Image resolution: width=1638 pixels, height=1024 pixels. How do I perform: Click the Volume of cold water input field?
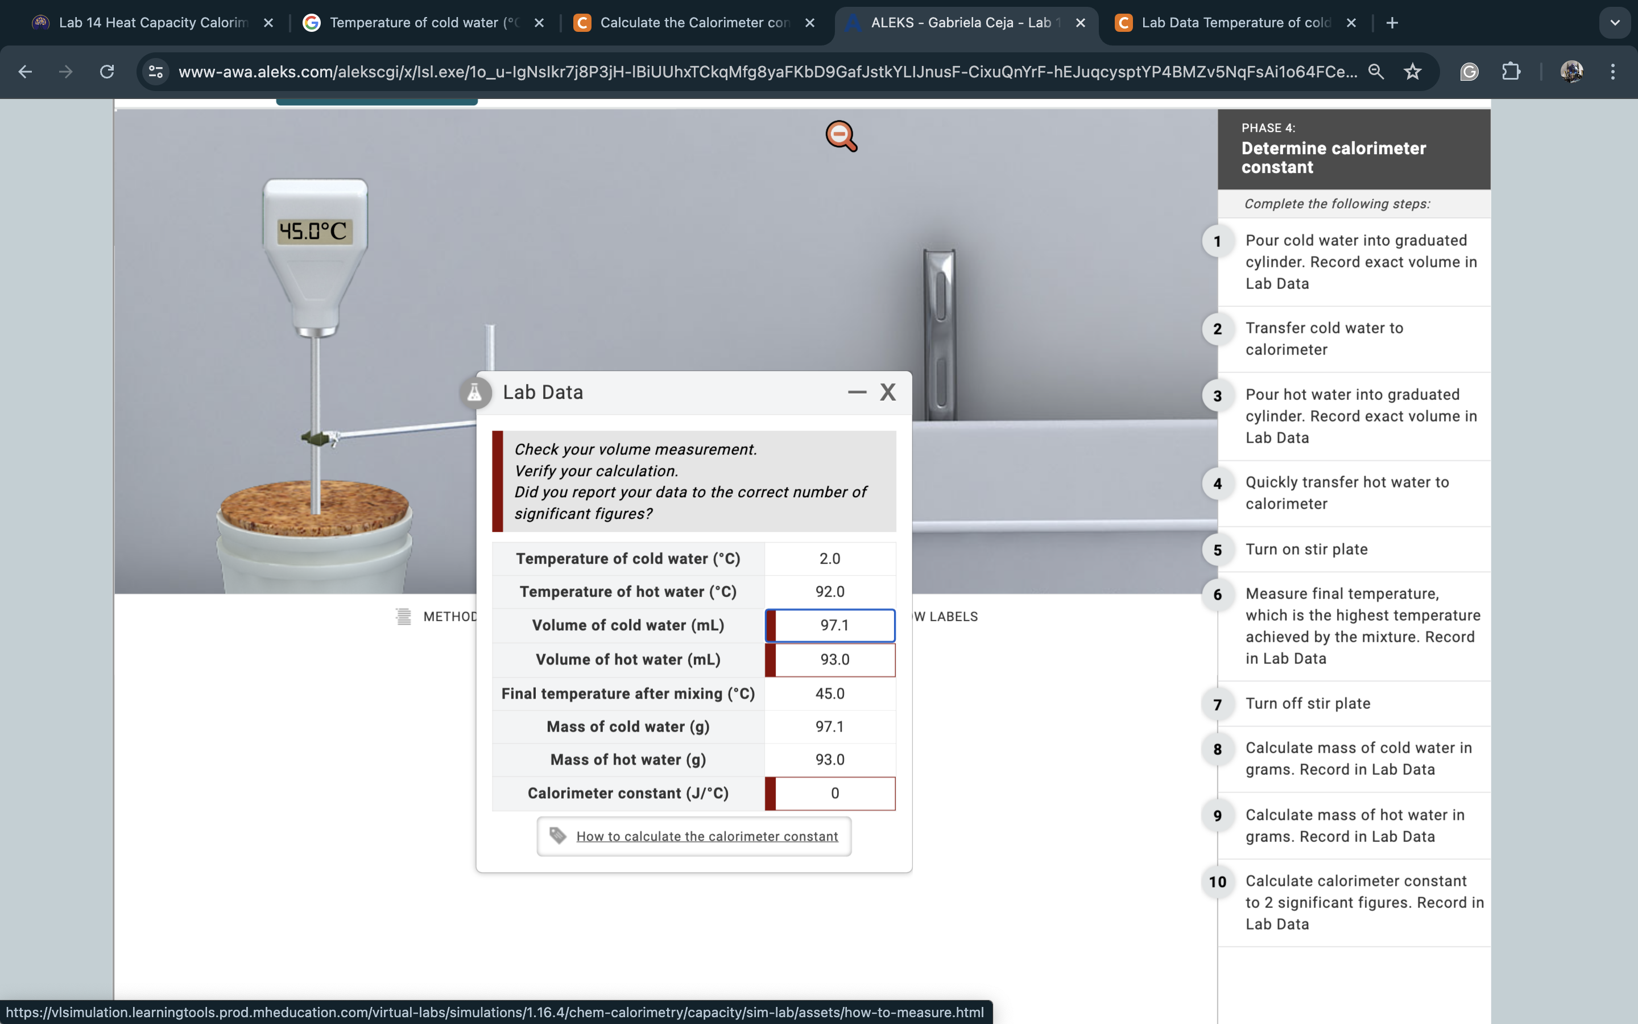(834, 625)
